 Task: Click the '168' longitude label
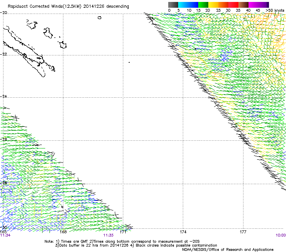click(x=63, y=232)
